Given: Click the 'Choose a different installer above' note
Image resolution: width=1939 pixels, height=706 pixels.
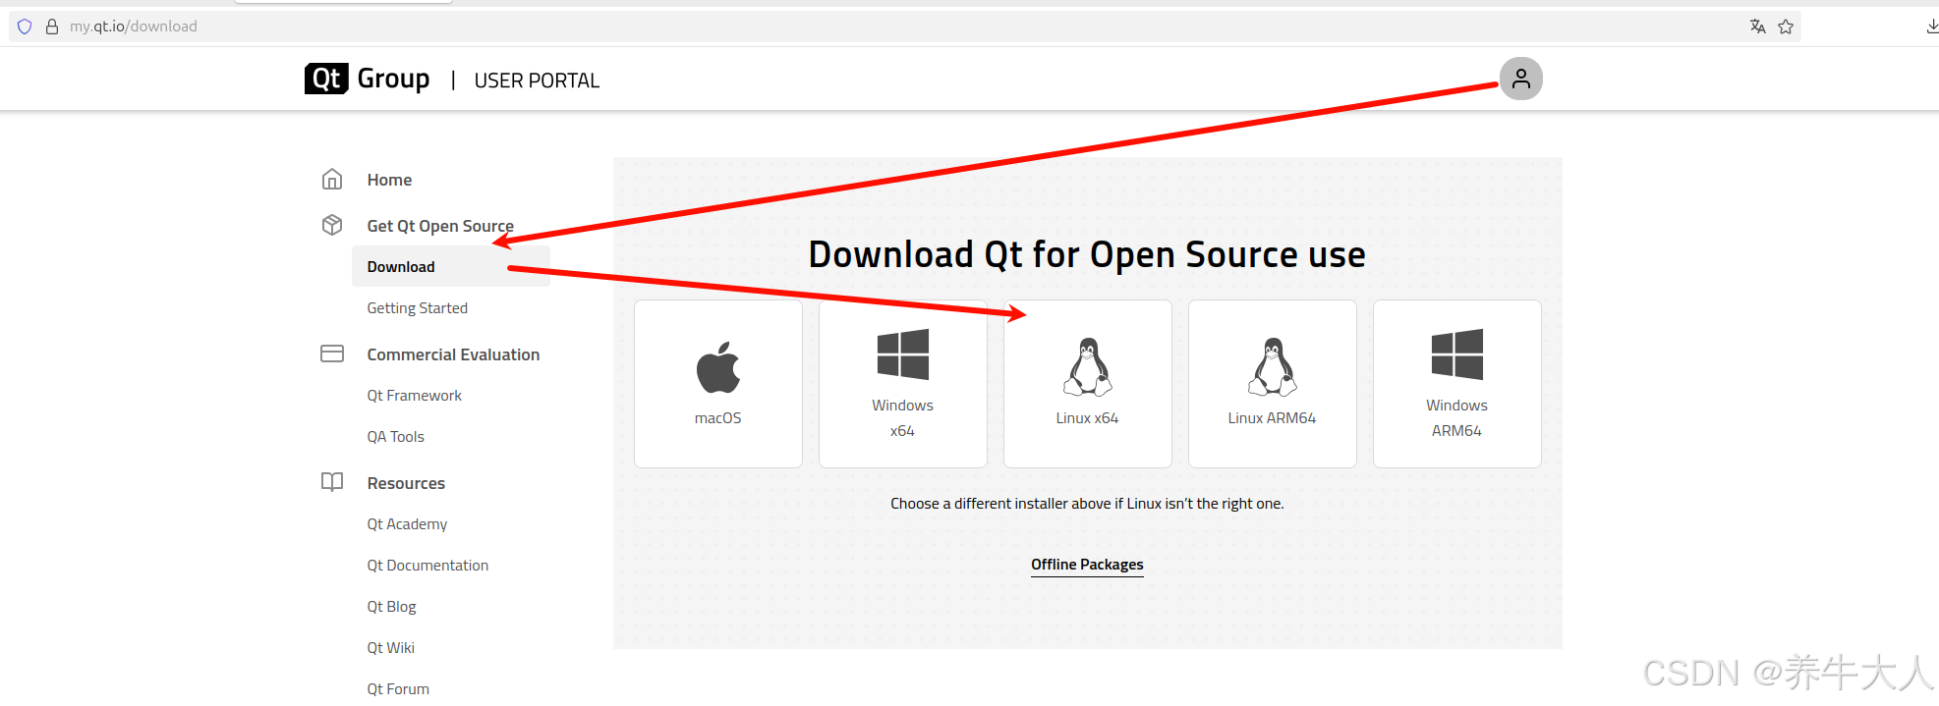Looking at the screenshot, I should click(1087, 504).
